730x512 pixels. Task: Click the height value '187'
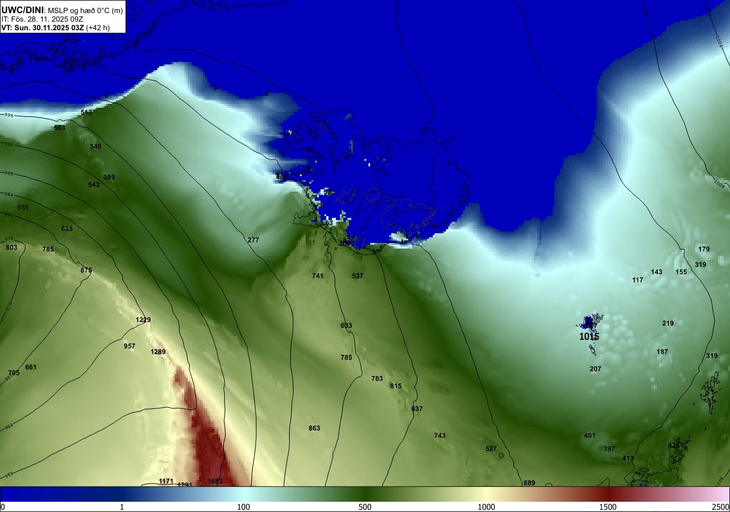tap(662, 352)
